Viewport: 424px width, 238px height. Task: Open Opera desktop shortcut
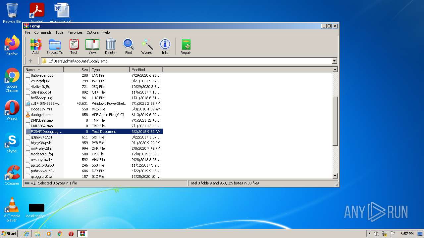[x=12, y=110]
